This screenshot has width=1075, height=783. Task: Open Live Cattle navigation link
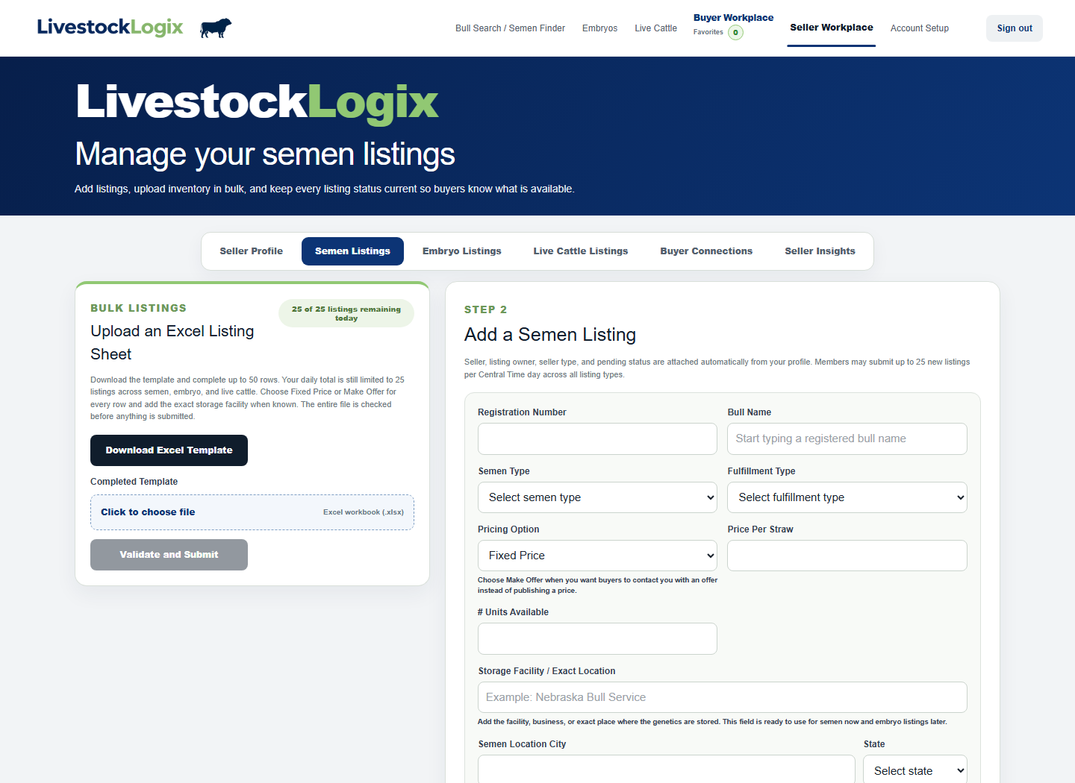point(655,28)
